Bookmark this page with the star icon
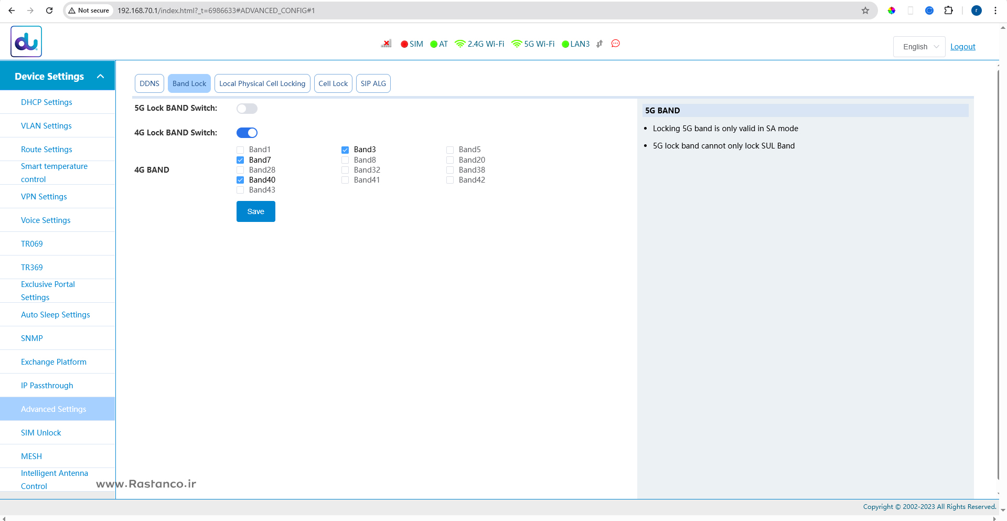 [x=865, y=10]
